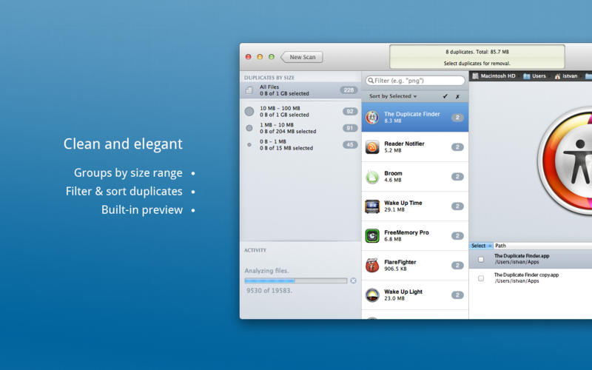The image size is (592, 370).
Task: Cancel the file analysis with the stop icon
Action: [x=353, y=280]
